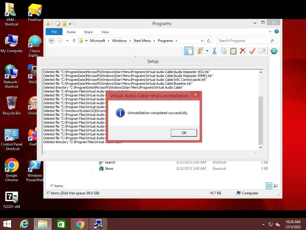Select VM4 Shortcut desktop icon

click(x=11, y=14)
